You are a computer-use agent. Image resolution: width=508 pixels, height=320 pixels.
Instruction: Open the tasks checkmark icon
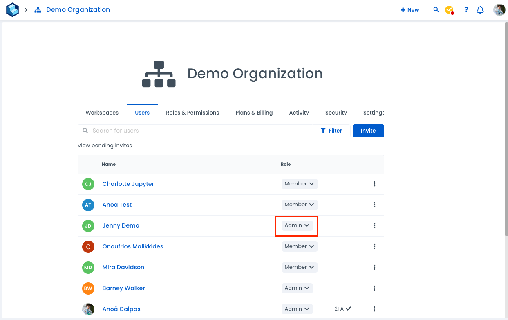[x=449, y=10]
